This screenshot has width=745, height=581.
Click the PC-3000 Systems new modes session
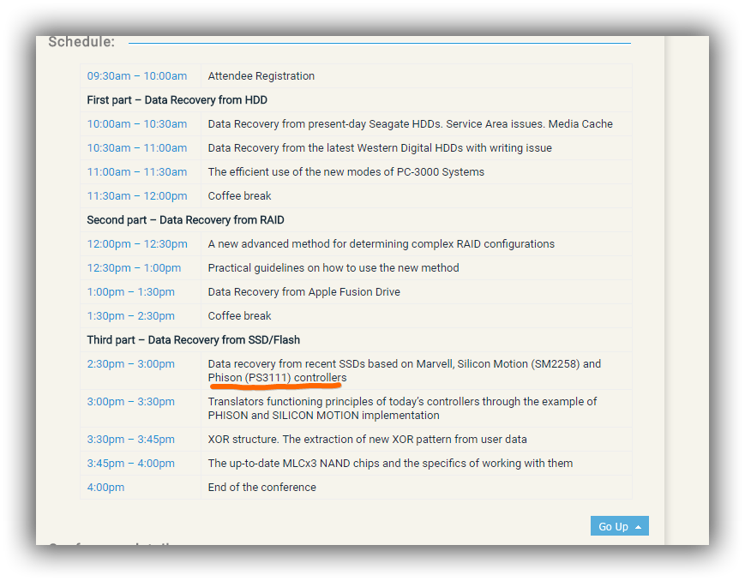[x=345, y=172]
